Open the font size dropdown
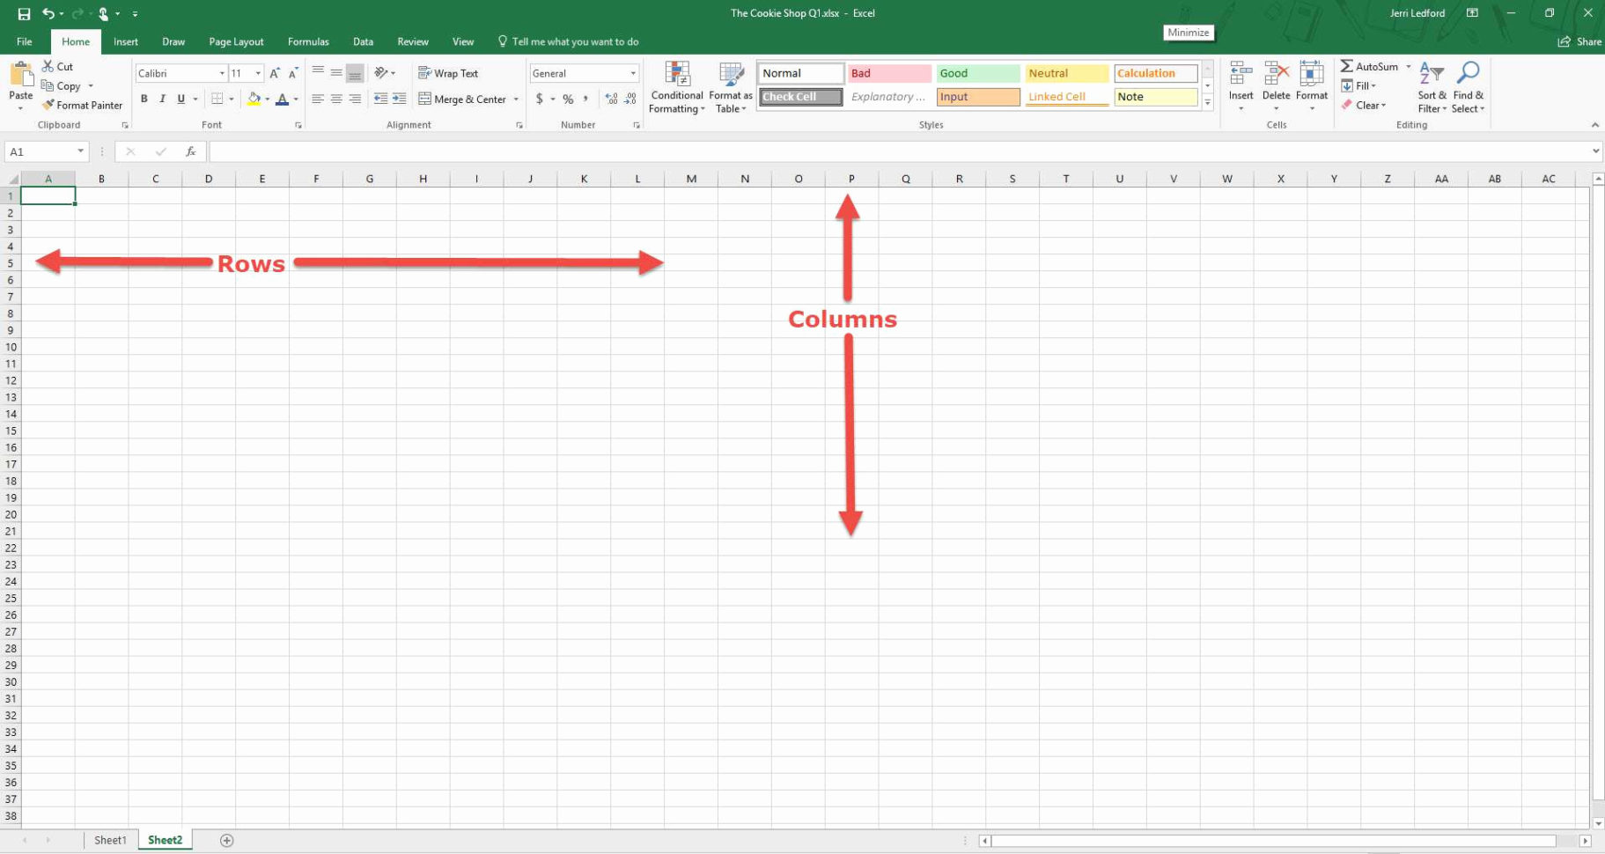Image resolution: width=1605 pixels, height=854 pixels. [x=258, y=74]
